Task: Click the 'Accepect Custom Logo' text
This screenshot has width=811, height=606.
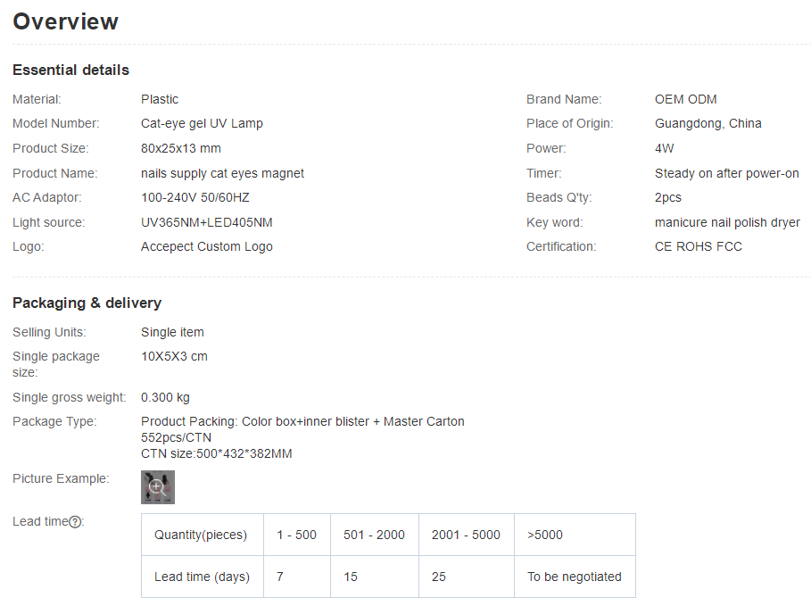Action: point(207,246)
